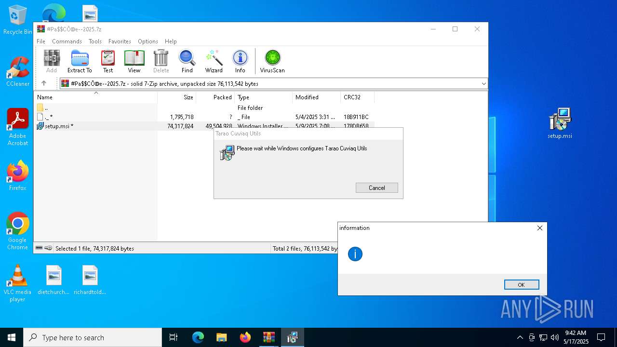Viewport: 617px width, 347px height.
Task: Click the Extract To toolbar icon
Action: point(80,61)
